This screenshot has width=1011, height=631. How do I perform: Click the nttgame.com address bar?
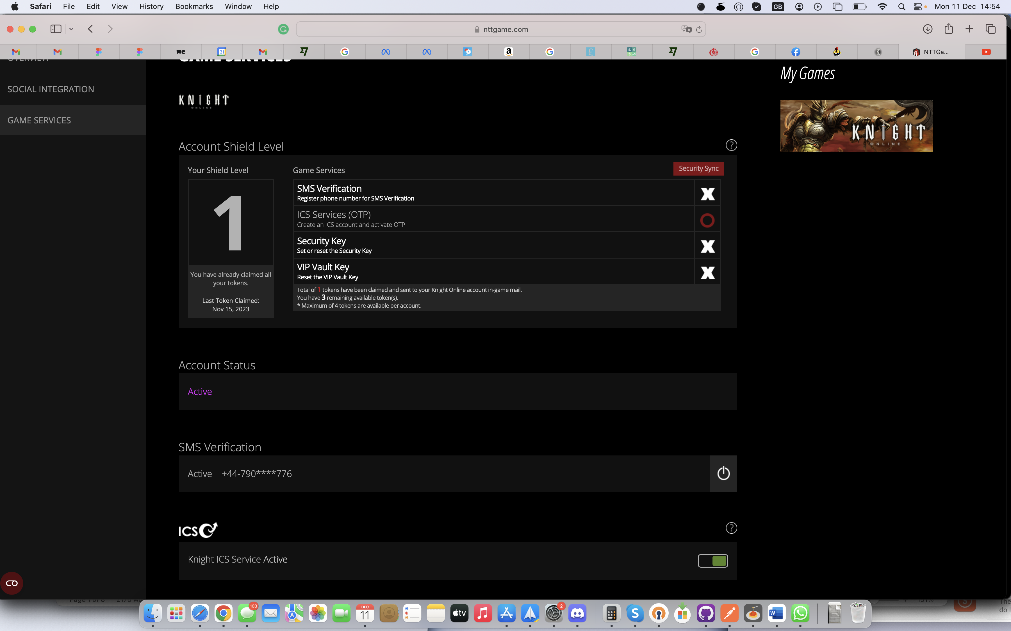(x=501, y=29)
